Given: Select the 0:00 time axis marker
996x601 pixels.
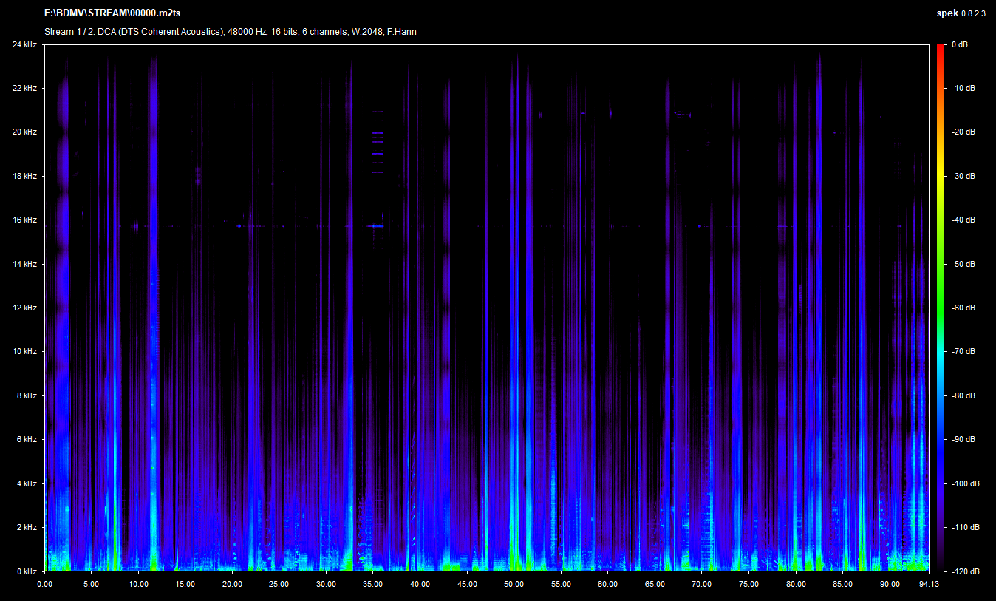Looking at the screenshot, I should coord(44,584).
